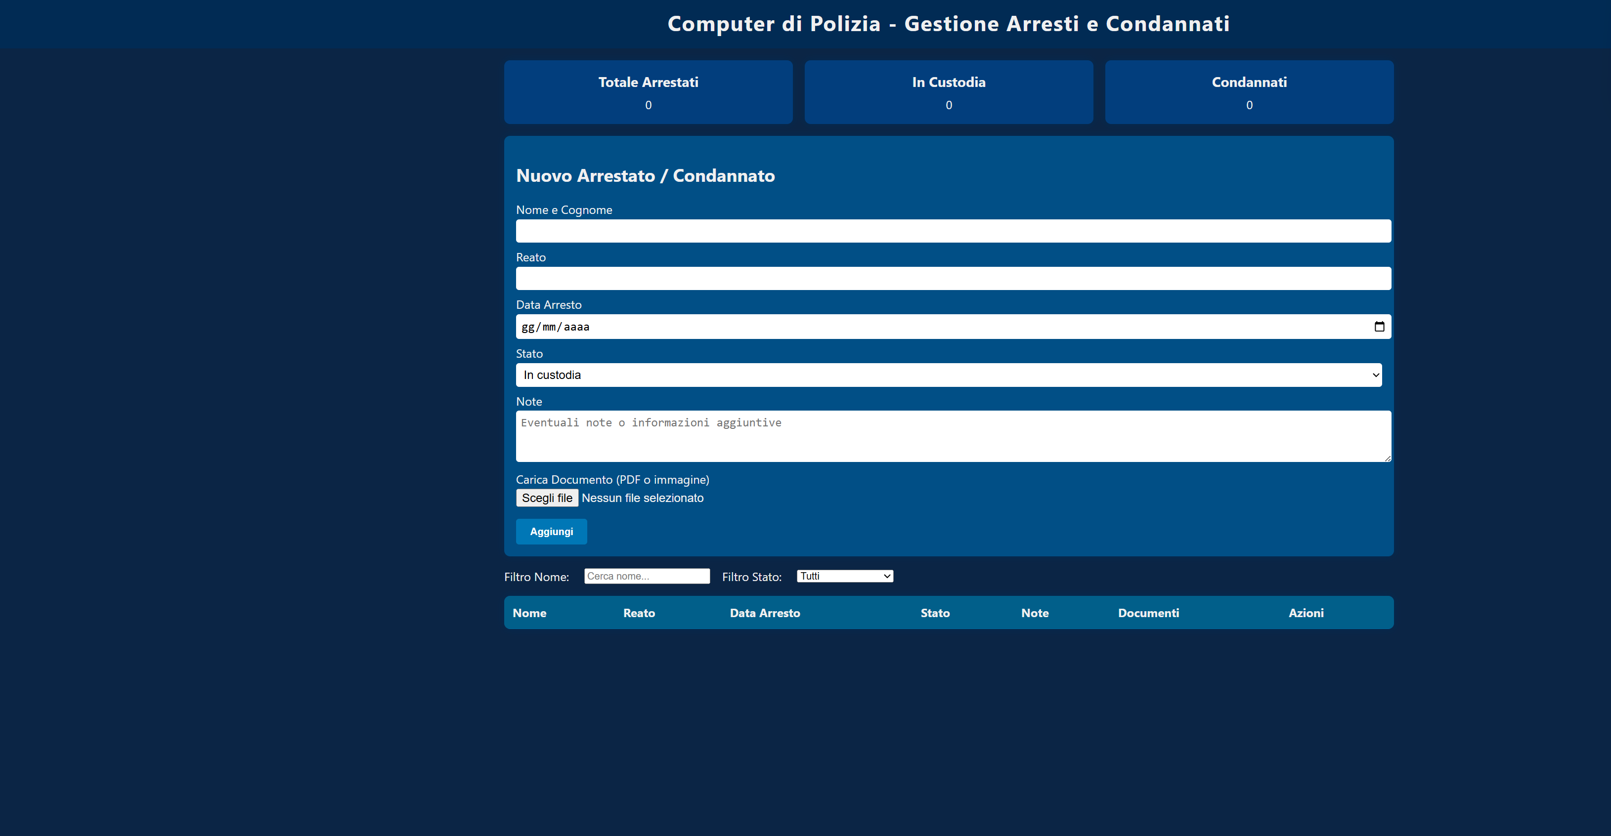Focus the Reato text field
Viewport: 1611px width, 836px height.
953,278
